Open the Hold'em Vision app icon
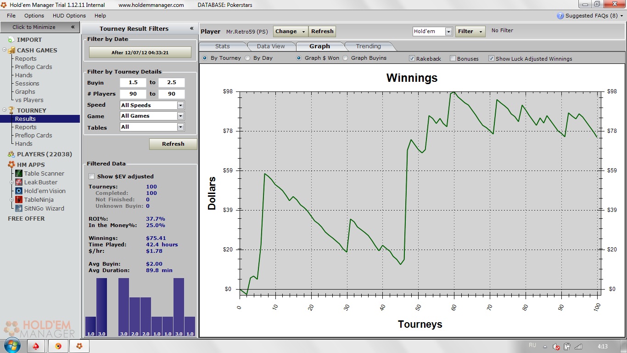The image size is (627, 353). click(19, 191)
